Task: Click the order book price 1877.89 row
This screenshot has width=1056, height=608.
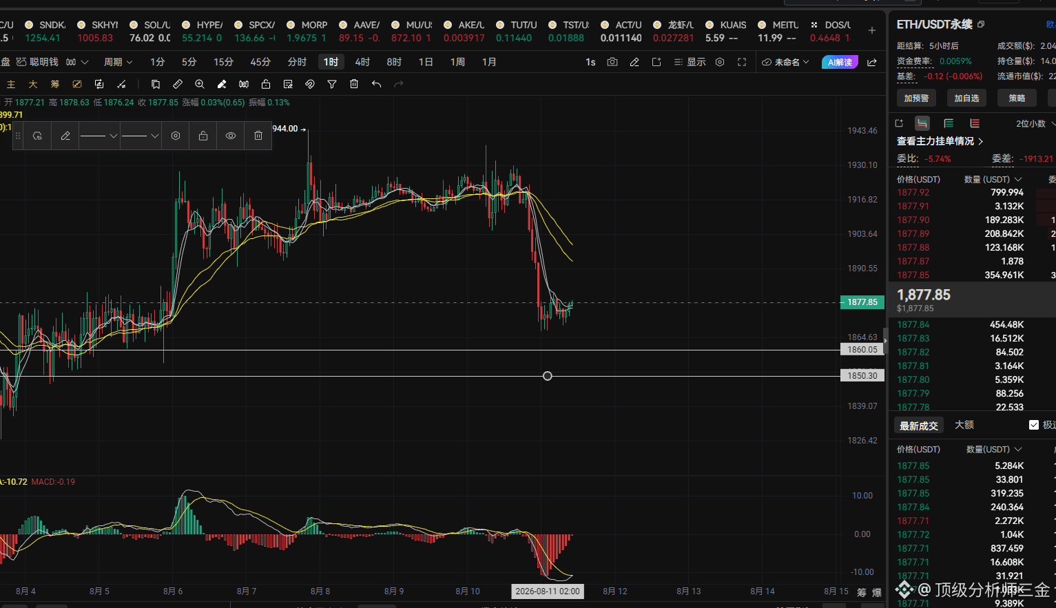Action: (x=973, y=233)
